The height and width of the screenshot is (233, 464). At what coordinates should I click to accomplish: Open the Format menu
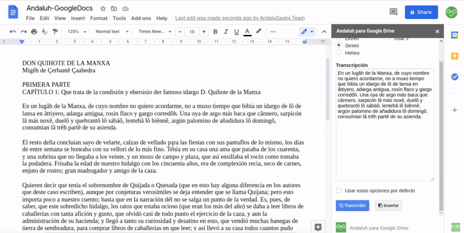tap(99, 18)
